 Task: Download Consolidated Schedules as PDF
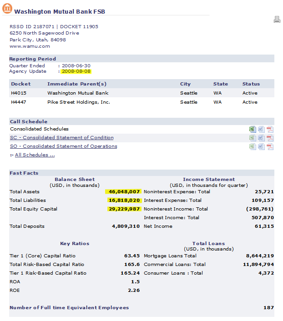pyautogui.click(x=270, y=129)
